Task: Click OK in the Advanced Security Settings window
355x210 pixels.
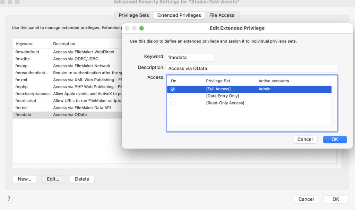Action: click(x=336, y=199)
